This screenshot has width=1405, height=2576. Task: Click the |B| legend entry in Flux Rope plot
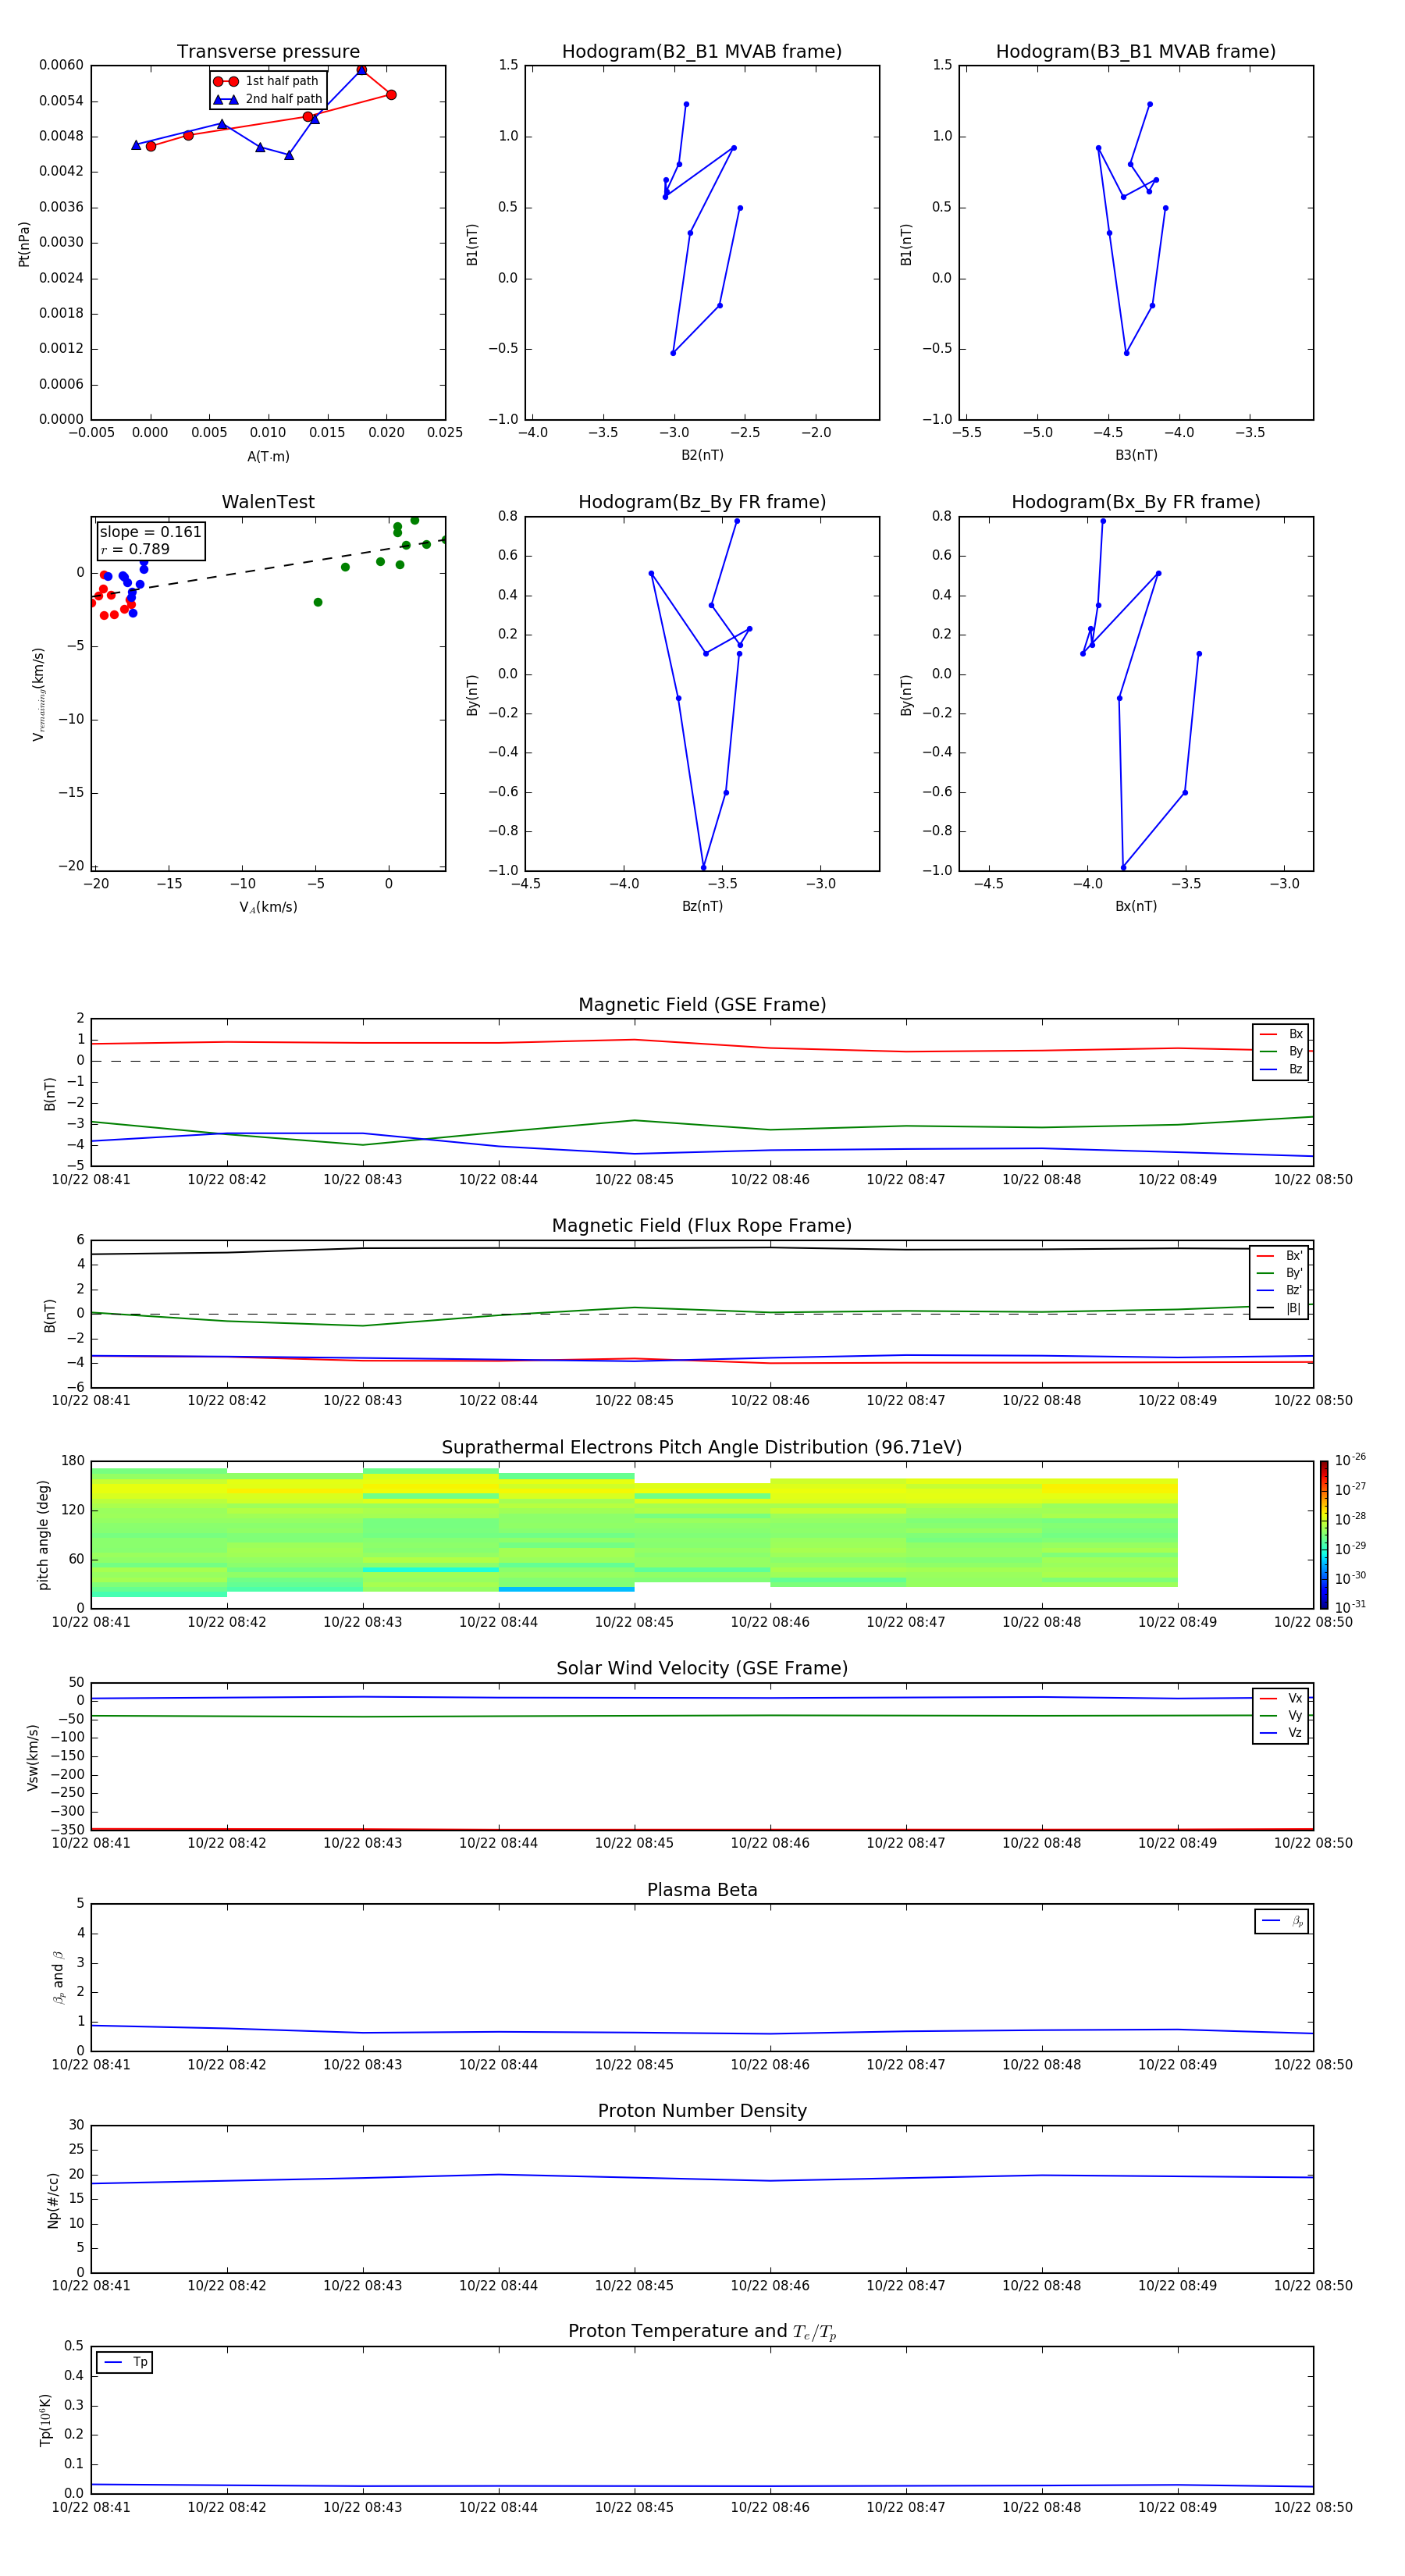(x=1279, y=1308)
